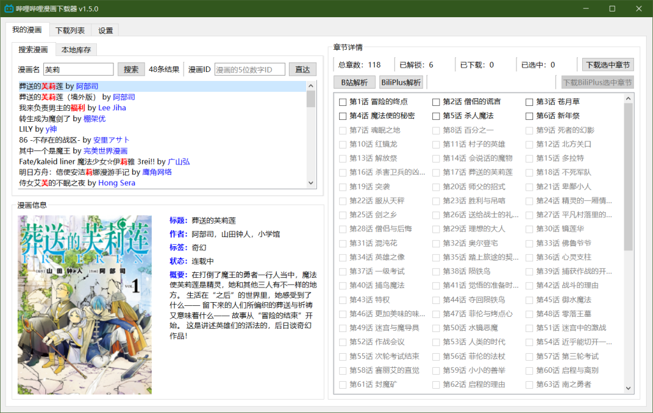Switch to the 下载列表 tab
The width and height of the screenshot is (653, 413).
(x=70, y=29)
